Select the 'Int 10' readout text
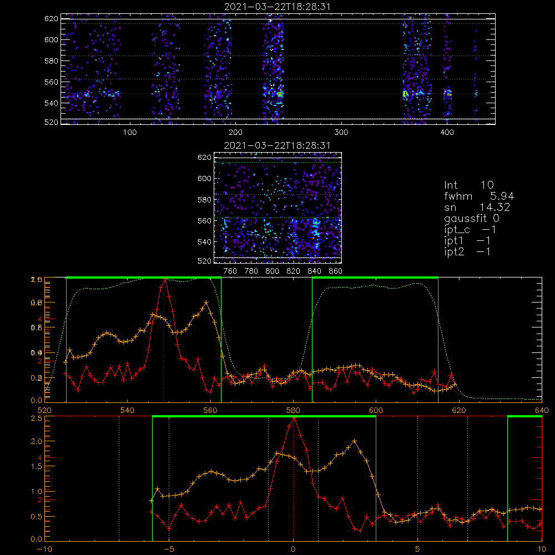This screenshot has width=555, height=555. pos(468,185)
